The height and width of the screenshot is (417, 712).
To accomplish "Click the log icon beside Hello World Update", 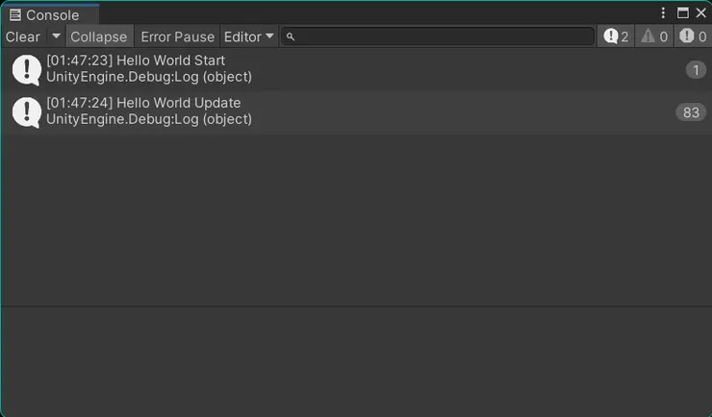I will pos(26,111).
